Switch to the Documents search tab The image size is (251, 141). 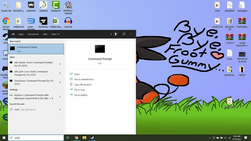(33, 34)
